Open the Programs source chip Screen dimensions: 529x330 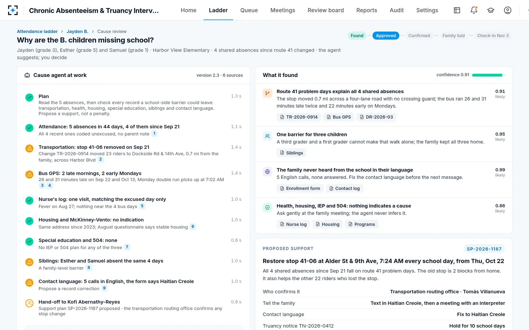coord(361,224)
